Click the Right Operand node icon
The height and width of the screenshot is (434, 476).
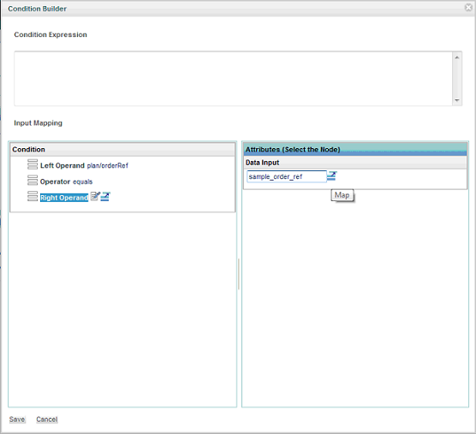click(33, 196)
